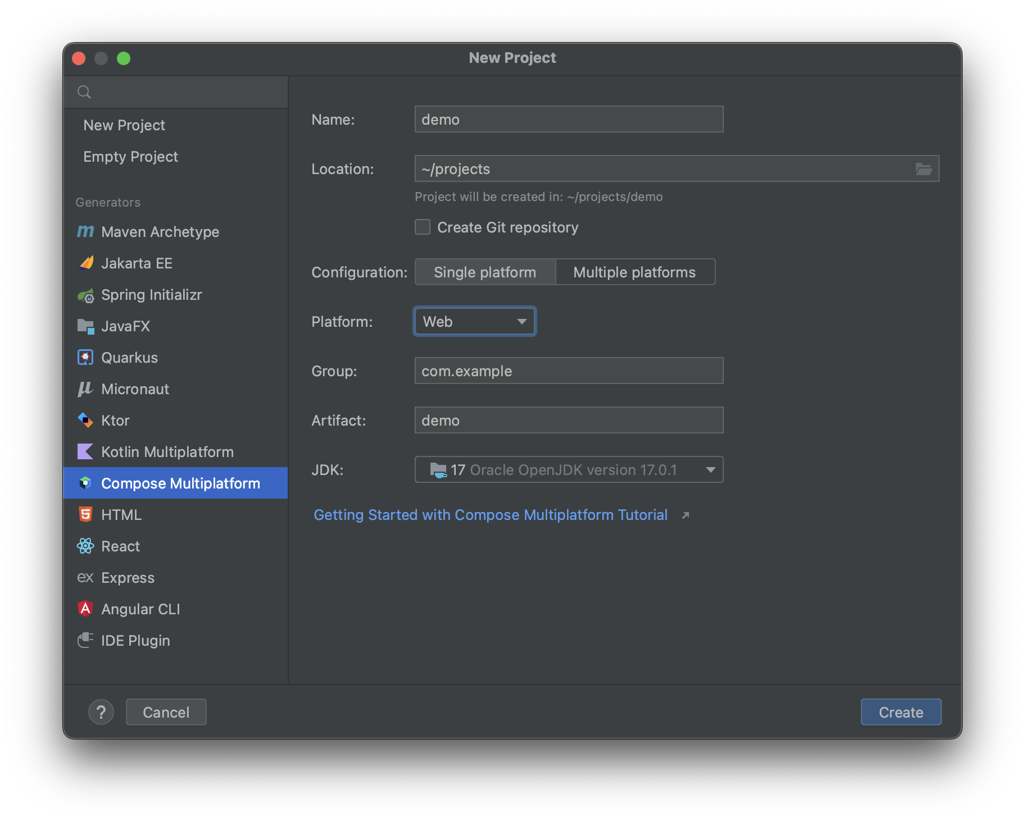Enable Create Git repository checkbox
Screen dimensions: 1025x822
(423, 227)
